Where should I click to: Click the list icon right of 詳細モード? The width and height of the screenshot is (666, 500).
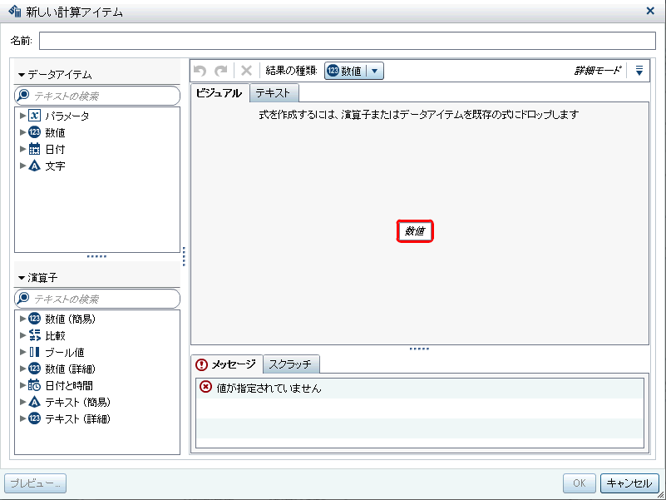coord(639,70)
